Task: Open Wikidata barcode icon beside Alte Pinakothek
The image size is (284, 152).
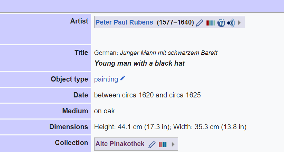Action: click(x=163, y=144)
